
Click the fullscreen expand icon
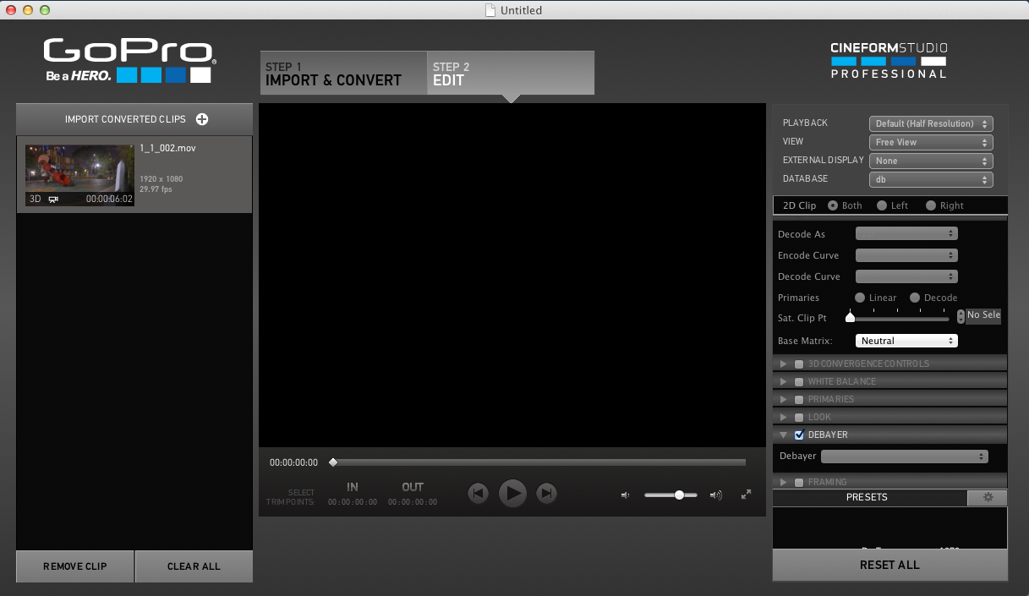pos(746,495)
